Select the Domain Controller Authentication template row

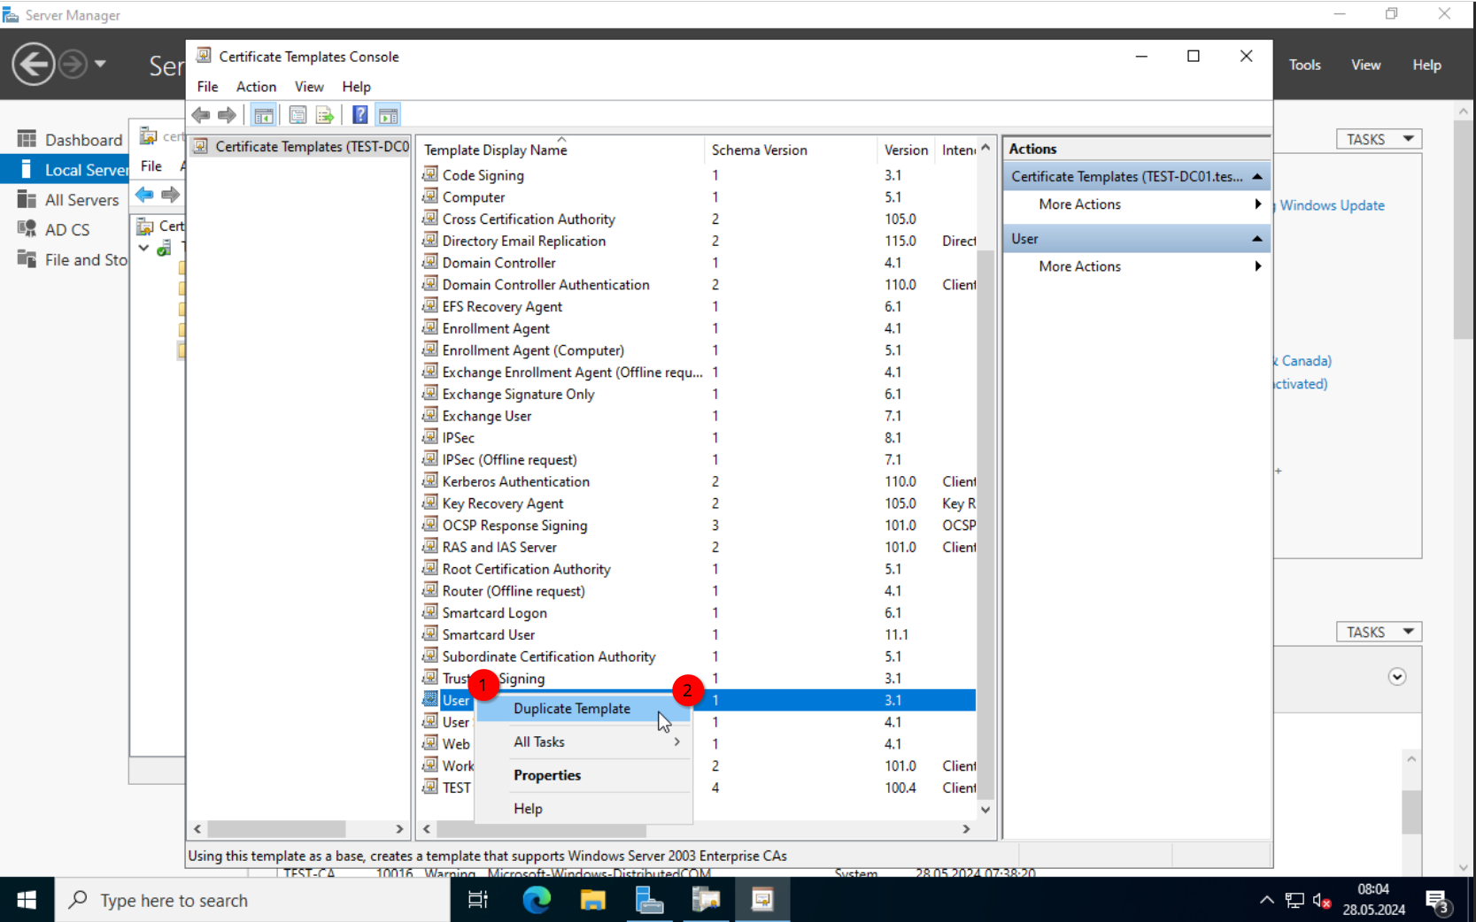[699, 284]
